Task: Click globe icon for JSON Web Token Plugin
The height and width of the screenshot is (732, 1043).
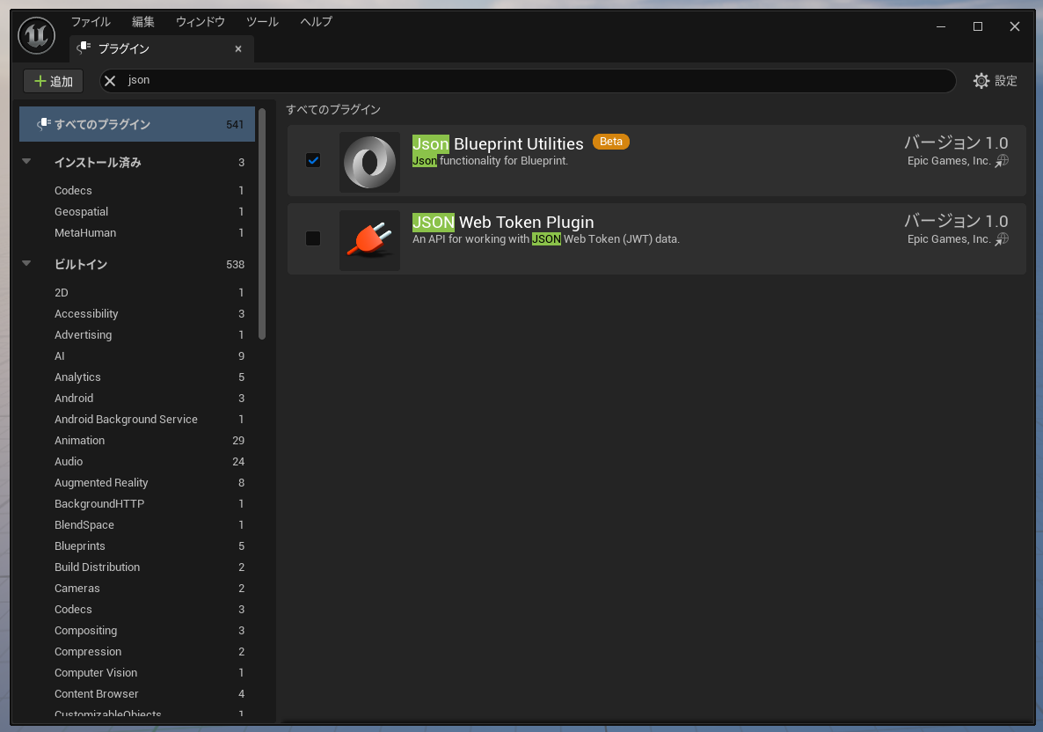Action: [x=1002, y=239]
